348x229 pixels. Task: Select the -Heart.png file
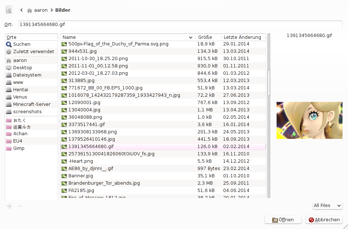pos(163,161)
